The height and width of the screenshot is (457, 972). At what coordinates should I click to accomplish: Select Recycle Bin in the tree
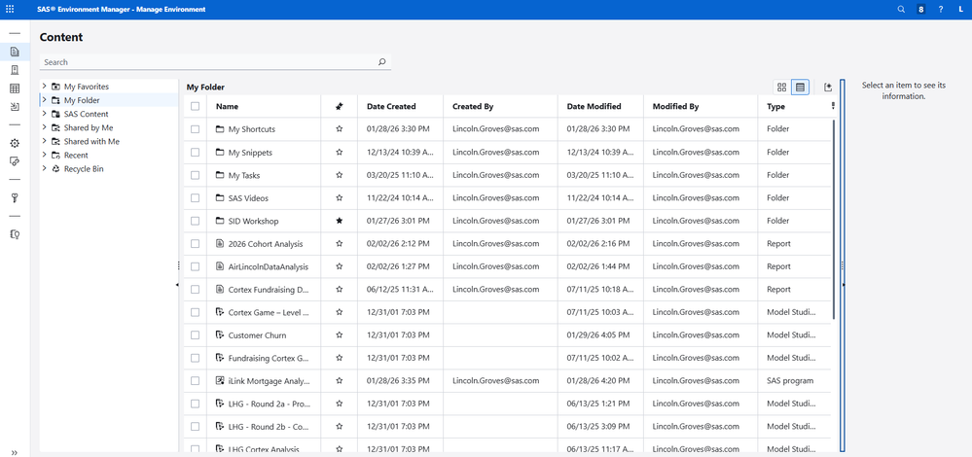pos(84,168)
